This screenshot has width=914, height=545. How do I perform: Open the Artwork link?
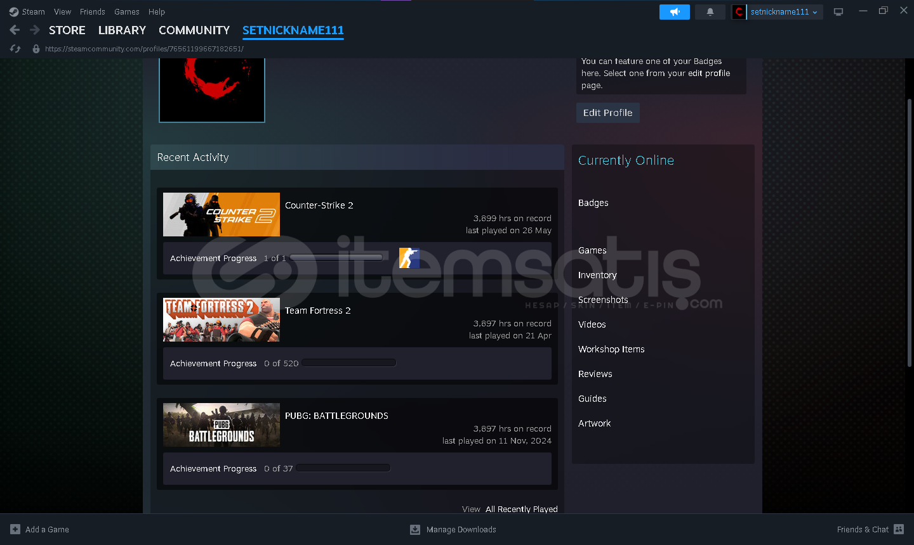click(595, 423)
